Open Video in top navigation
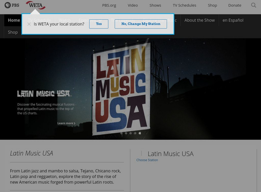Screen dimensions: 261x192 133,5
